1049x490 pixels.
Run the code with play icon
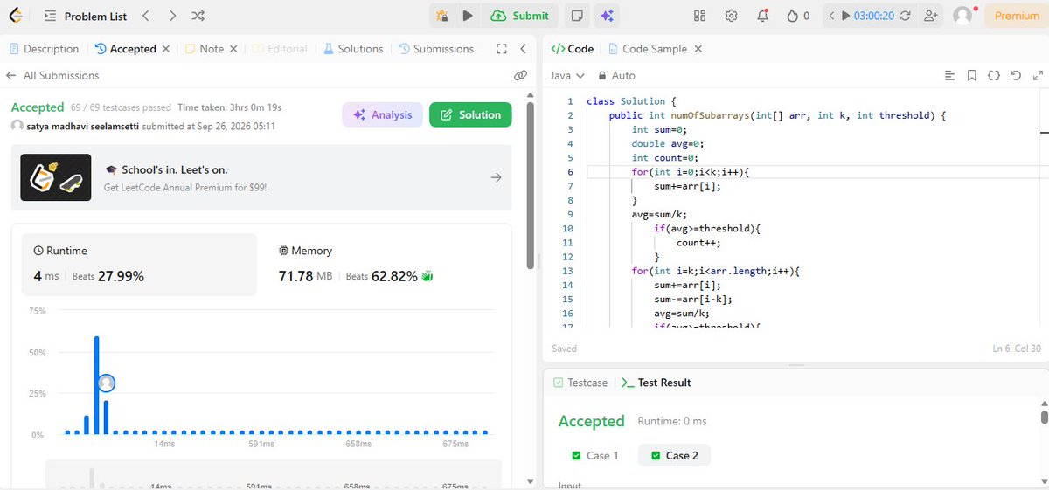pos(468,16)
